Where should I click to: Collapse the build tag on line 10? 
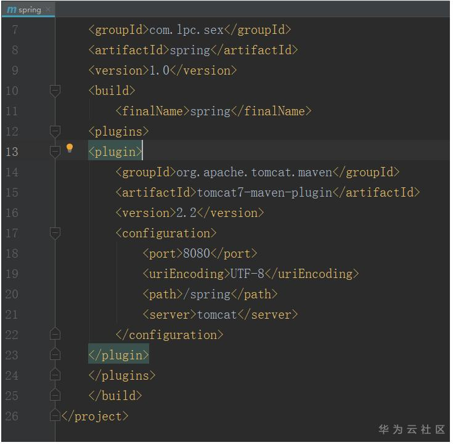click(55, 91)
